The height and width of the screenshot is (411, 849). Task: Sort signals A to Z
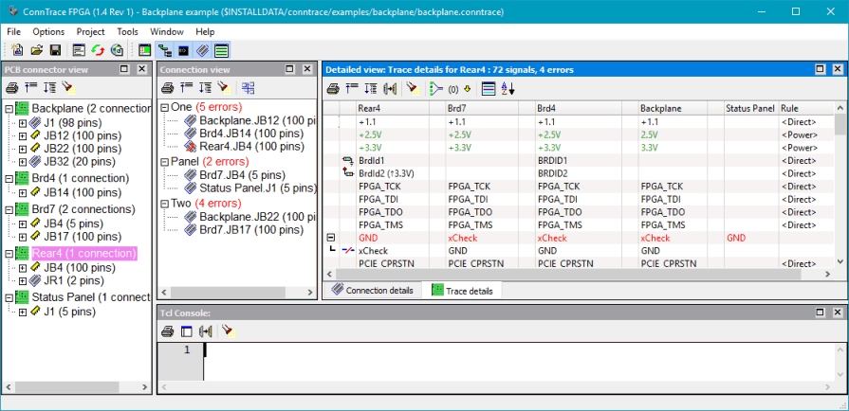tap(508, 89)
